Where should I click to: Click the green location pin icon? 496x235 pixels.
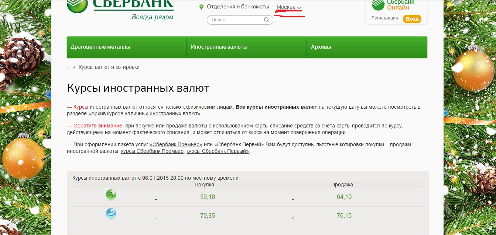(201, 7)
